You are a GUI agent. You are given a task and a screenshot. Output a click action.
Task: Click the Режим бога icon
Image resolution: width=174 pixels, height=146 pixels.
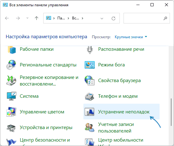90,65
